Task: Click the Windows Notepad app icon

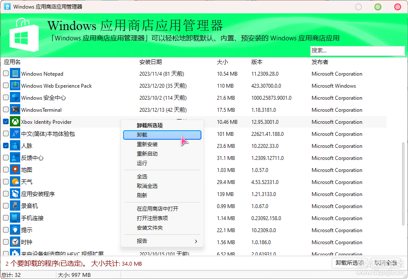Action: [15, 74]
